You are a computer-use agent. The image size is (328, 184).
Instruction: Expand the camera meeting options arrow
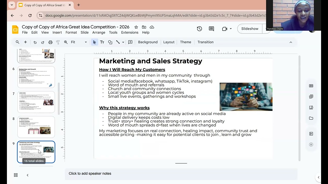[231, 29]
